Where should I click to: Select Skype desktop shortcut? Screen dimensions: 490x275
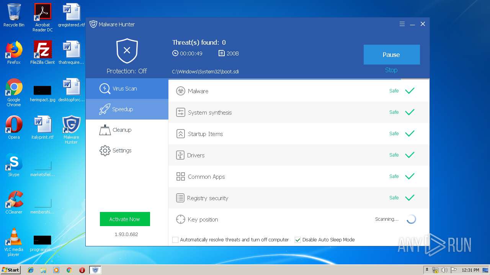pos(14,165)
